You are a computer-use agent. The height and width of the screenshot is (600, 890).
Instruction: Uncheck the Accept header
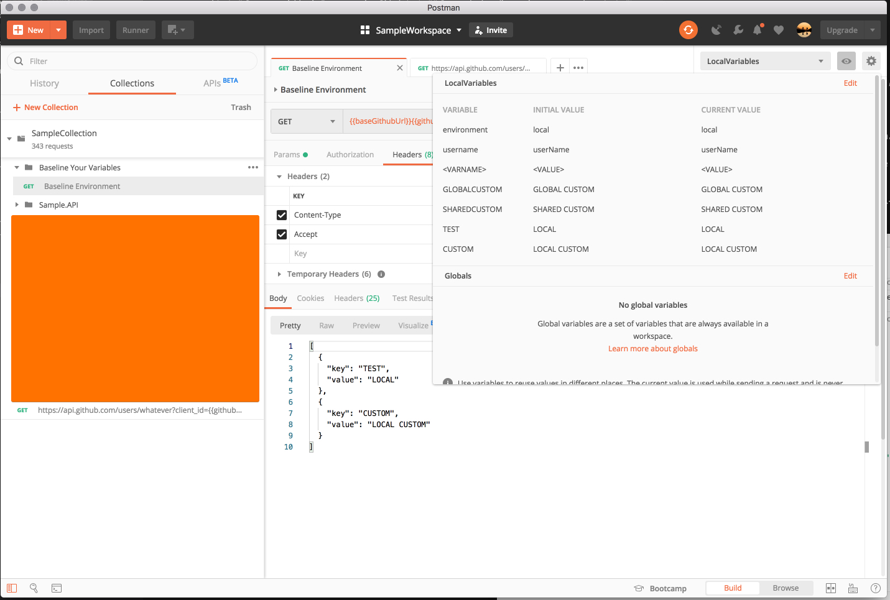click(x=282, y=234)
